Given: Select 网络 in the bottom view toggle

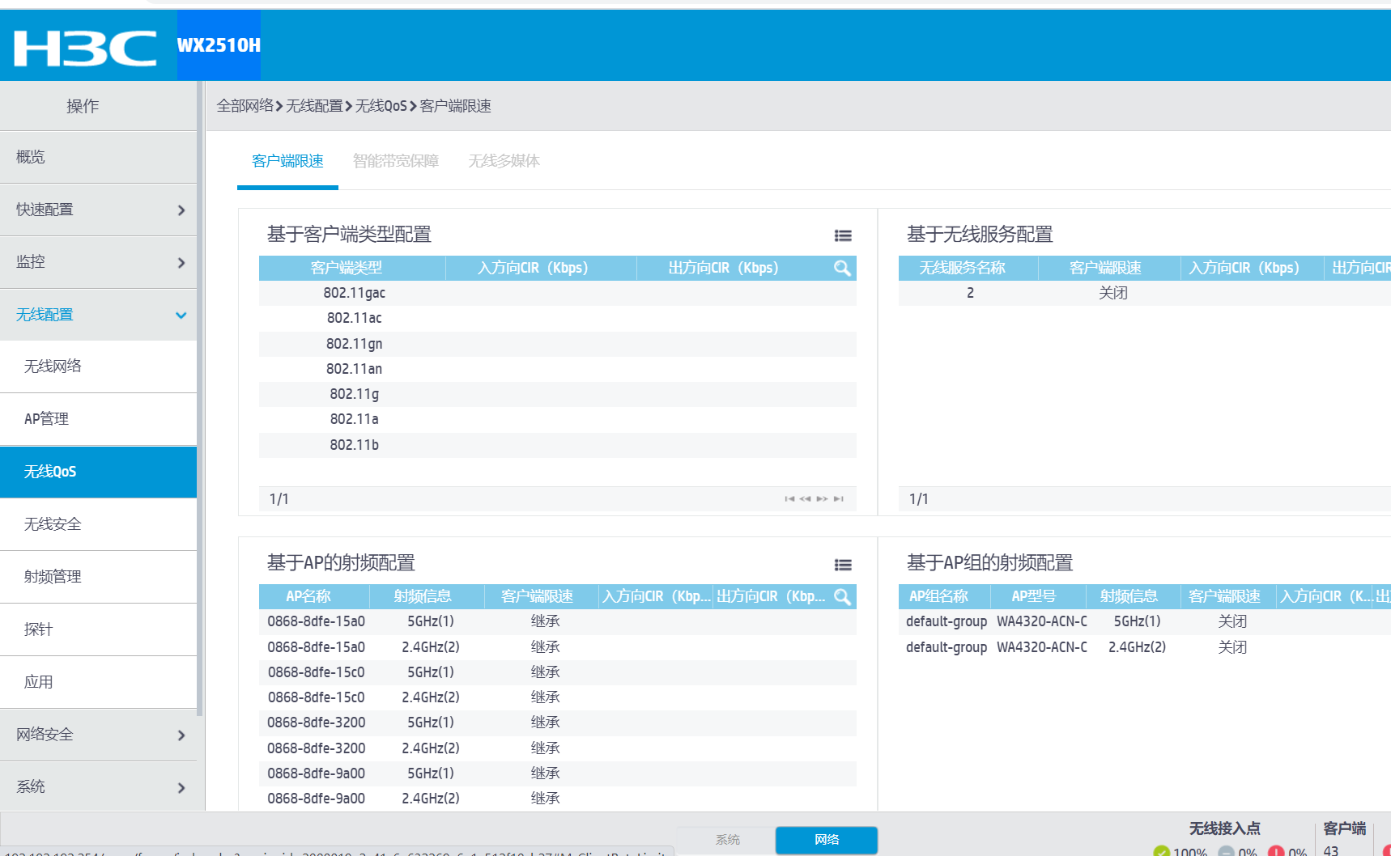Looking at the screenshot, I should [826, 840].
